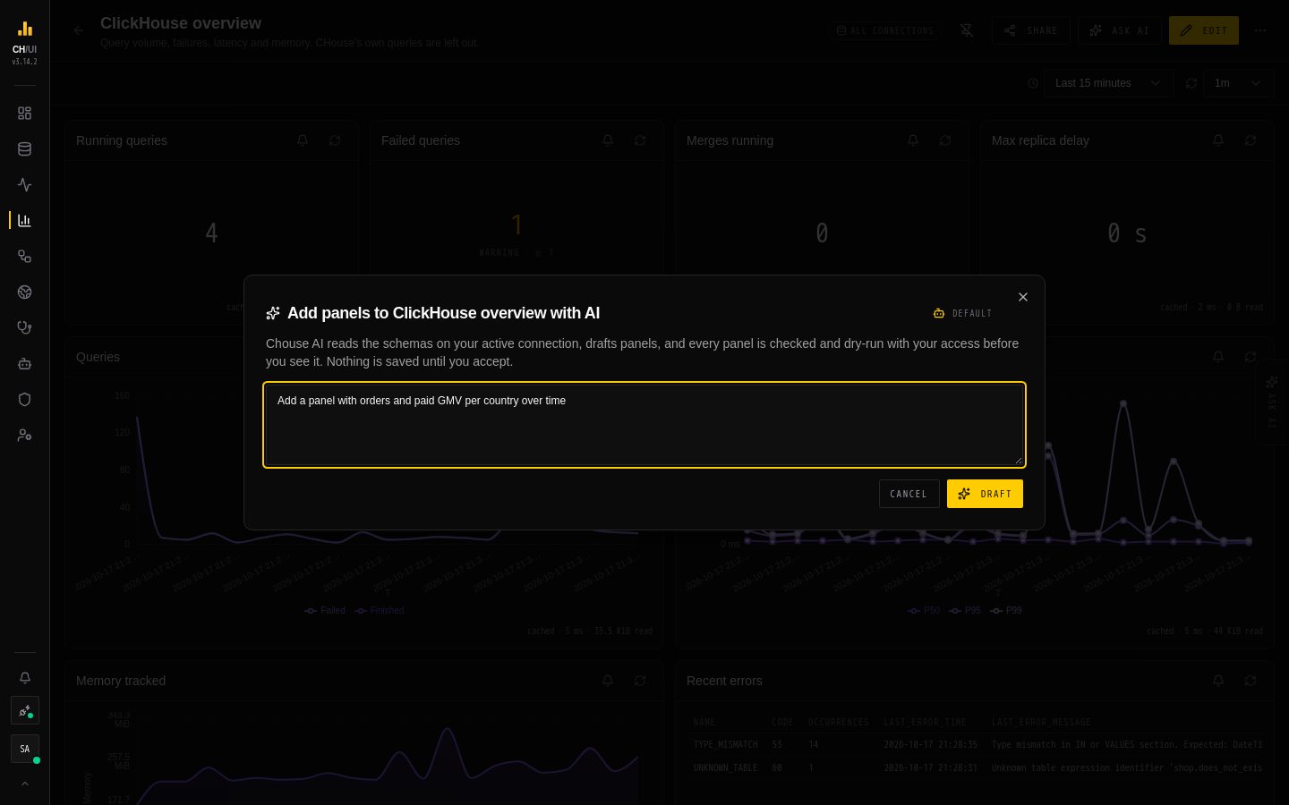Viewport: 1289px width, 805px height.
Task: Open the Last 15 minutes time dropdown
Action: point(1109,83)
